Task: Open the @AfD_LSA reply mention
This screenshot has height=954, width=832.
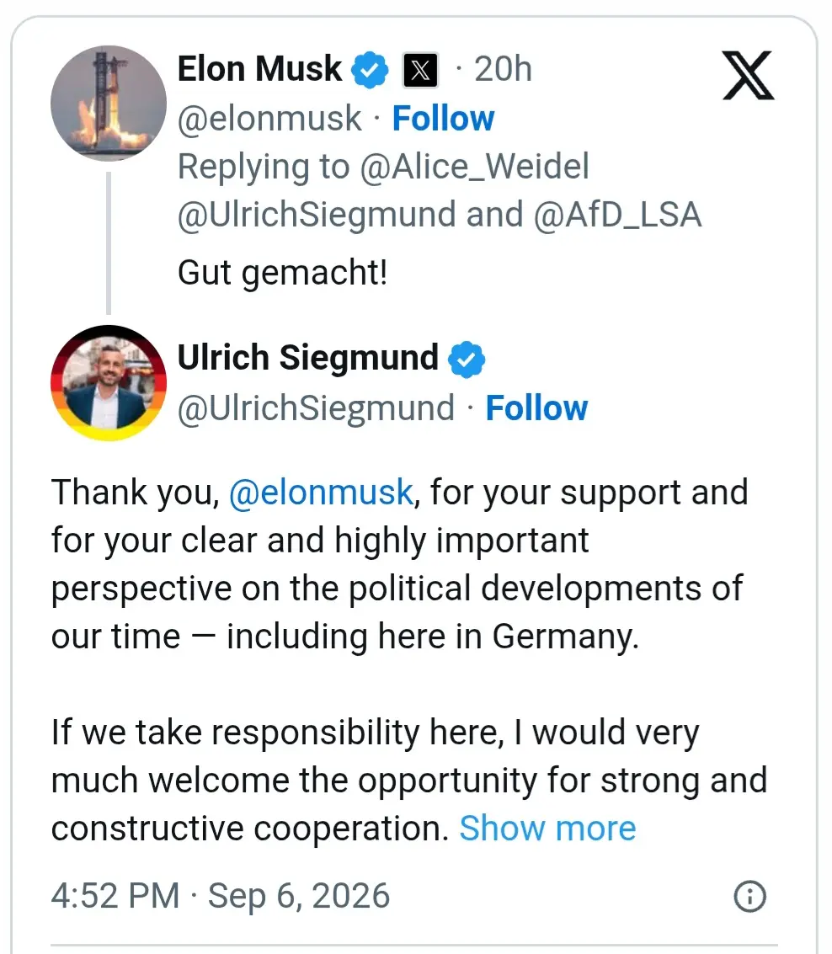Action: point(618,215)
